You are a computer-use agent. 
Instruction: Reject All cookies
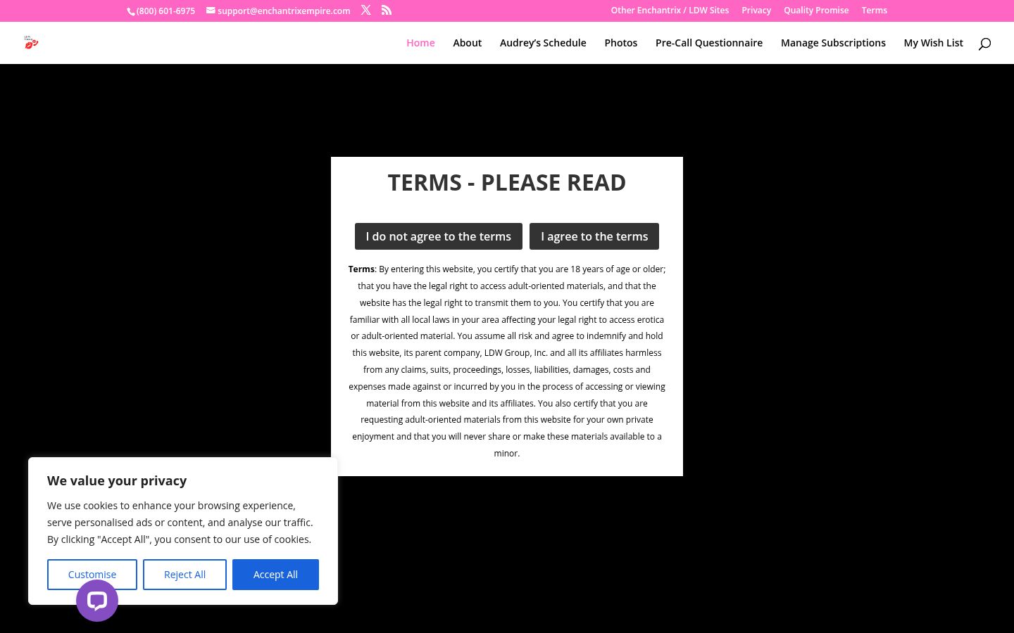[x=184, y=575]
